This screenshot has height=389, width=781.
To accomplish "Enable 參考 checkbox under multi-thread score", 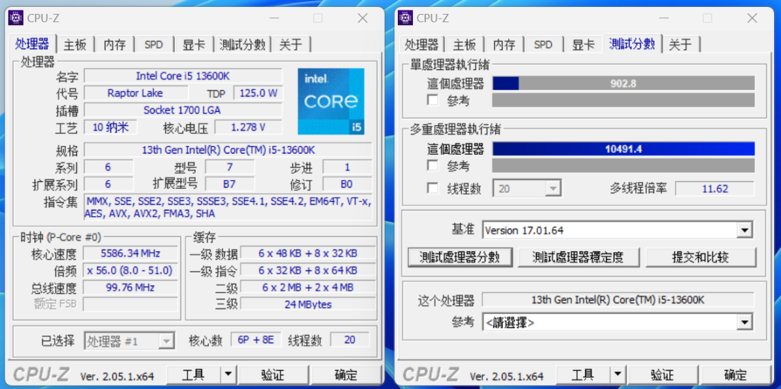I will pos(433,165).
